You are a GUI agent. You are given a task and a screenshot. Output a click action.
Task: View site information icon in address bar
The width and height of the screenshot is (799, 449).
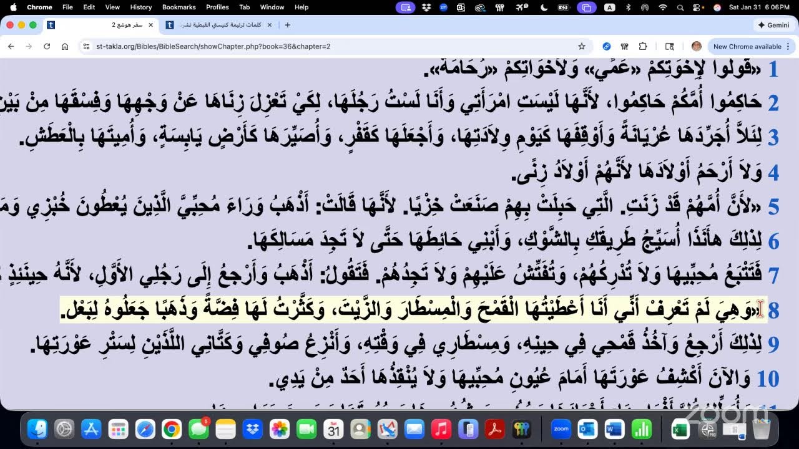point(86,46)
